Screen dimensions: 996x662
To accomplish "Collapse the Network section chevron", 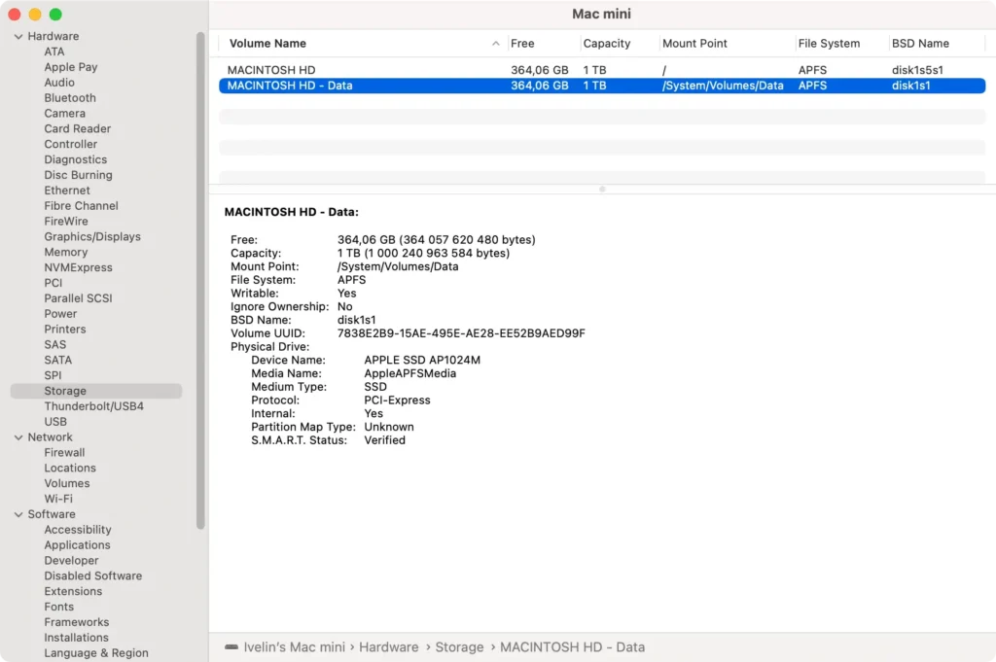I will [18, 436].
